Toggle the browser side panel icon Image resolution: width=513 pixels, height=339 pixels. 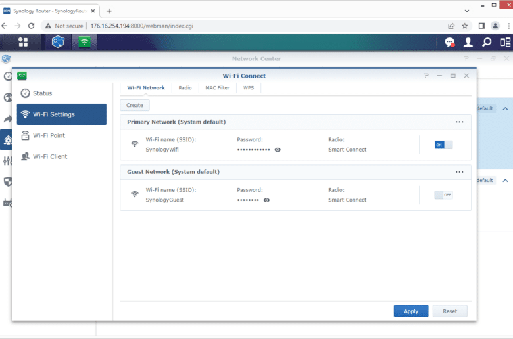[481, 26]
